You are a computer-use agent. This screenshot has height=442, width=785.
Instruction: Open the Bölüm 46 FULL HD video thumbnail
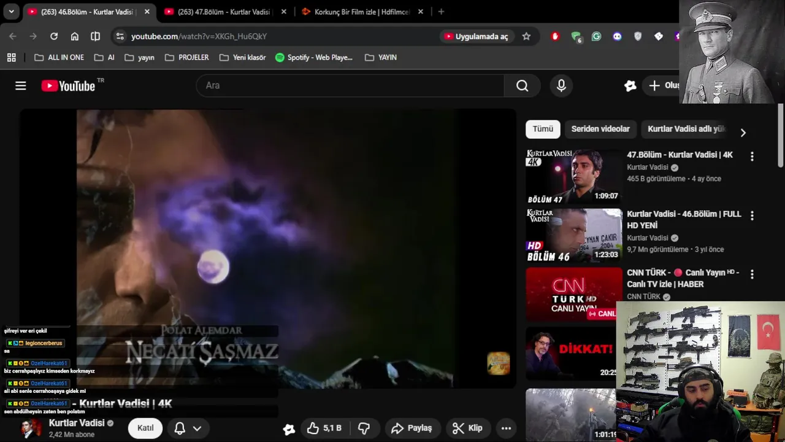[574, 236]
